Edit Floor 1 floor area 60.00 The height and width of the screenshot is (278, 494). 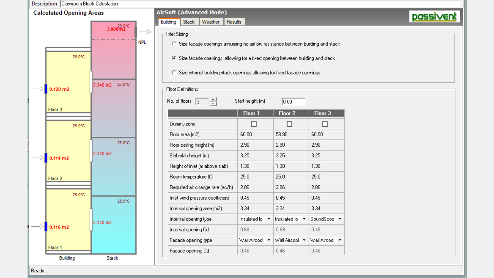[255, 134]
